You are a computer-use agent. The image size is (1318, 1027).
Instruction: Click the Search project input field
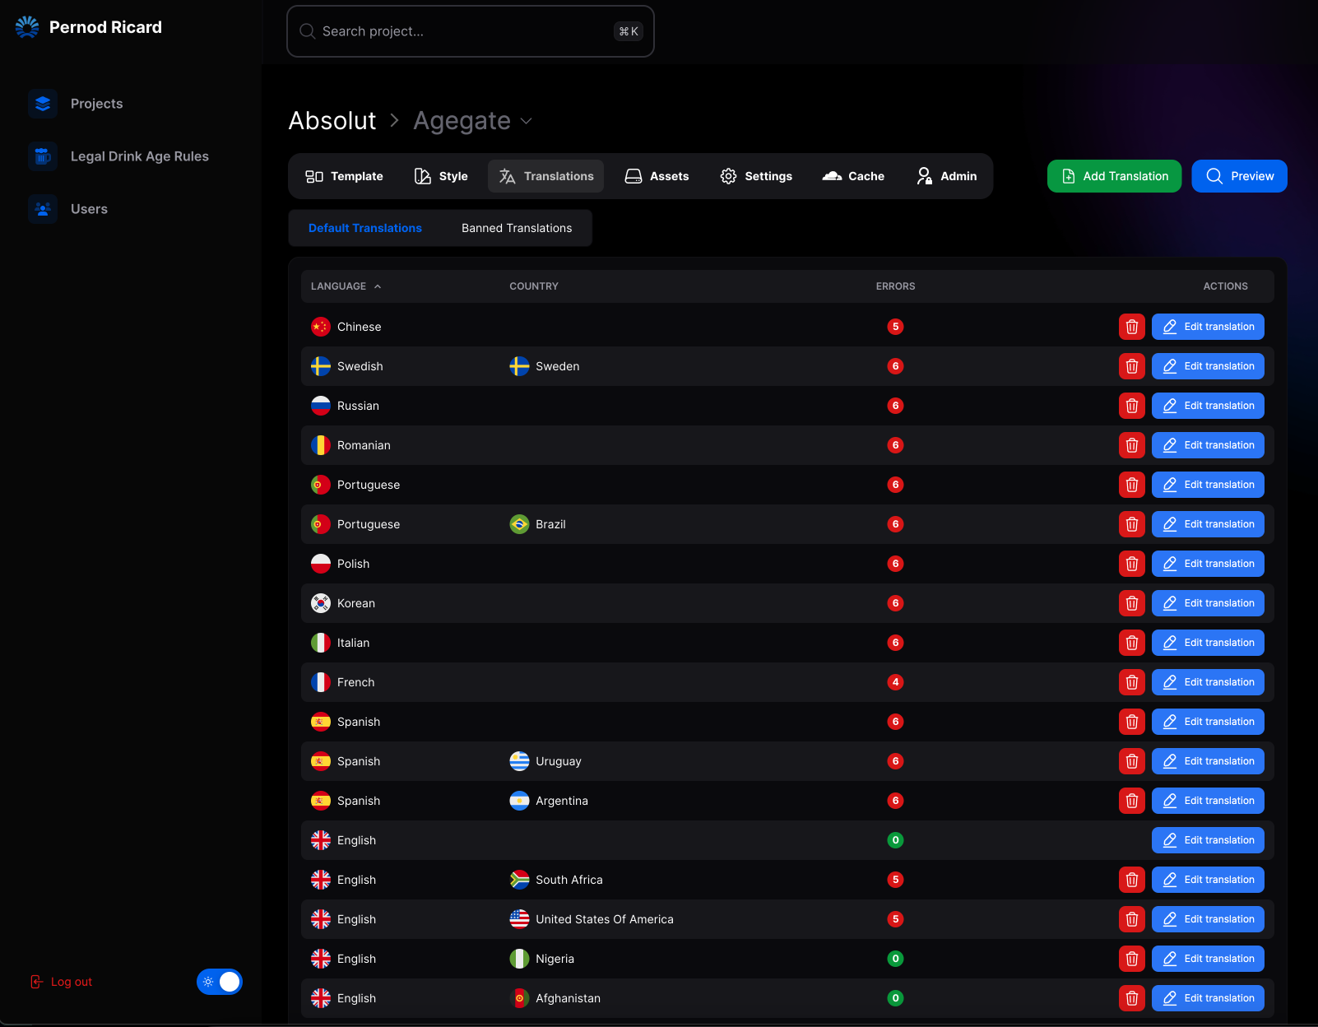click(x=461, y=31)
